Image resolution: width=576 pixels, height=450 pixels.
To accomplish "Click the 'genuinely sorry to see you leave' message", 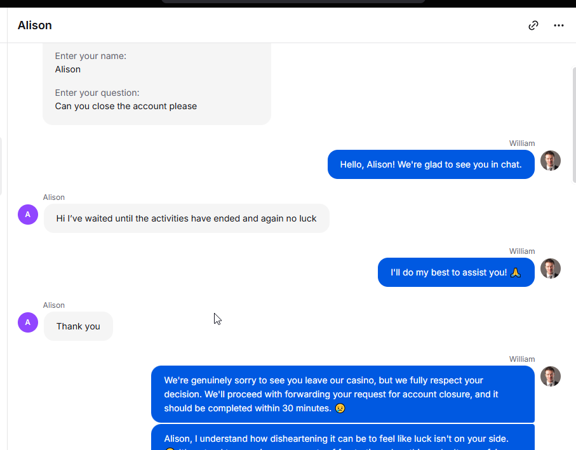I will pos(343,394).
